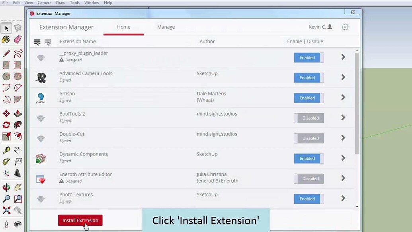Select the arrow Select tool
Screen dimensions: 412x232
(x=6, y=28)
